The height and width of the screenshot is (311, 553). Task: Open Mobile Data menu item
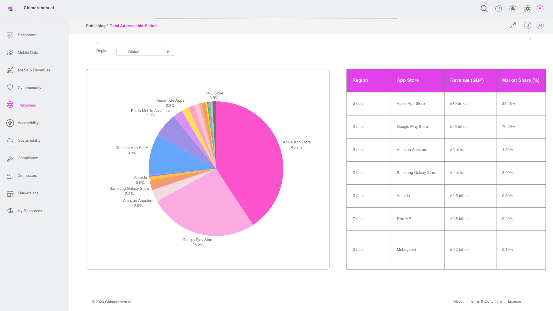point(28,53)
